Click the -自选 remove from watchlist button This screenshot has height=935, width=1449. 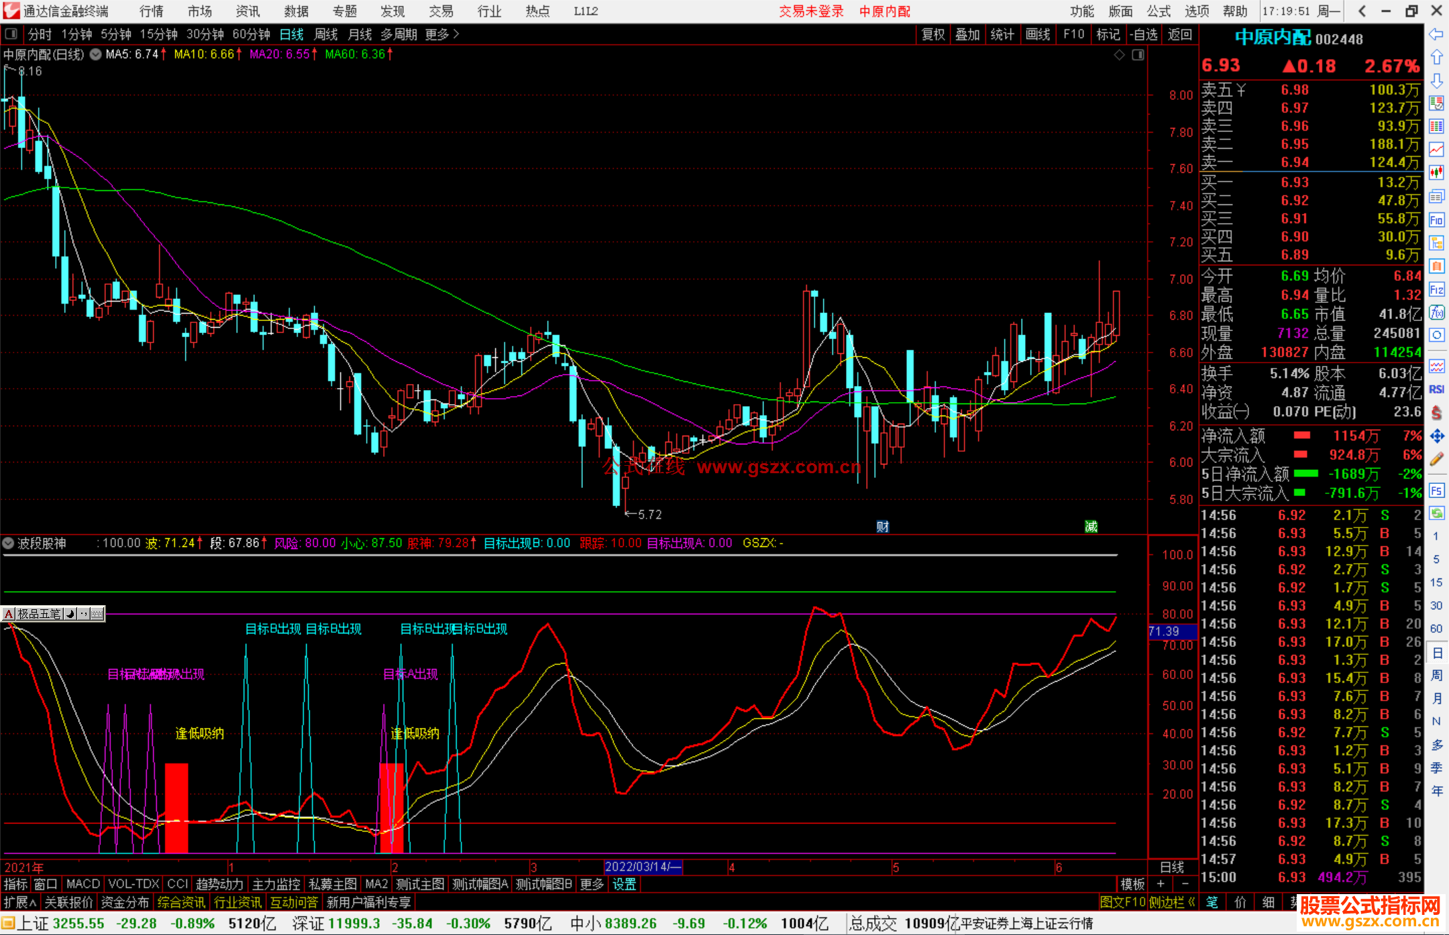tap(1143, 34)
